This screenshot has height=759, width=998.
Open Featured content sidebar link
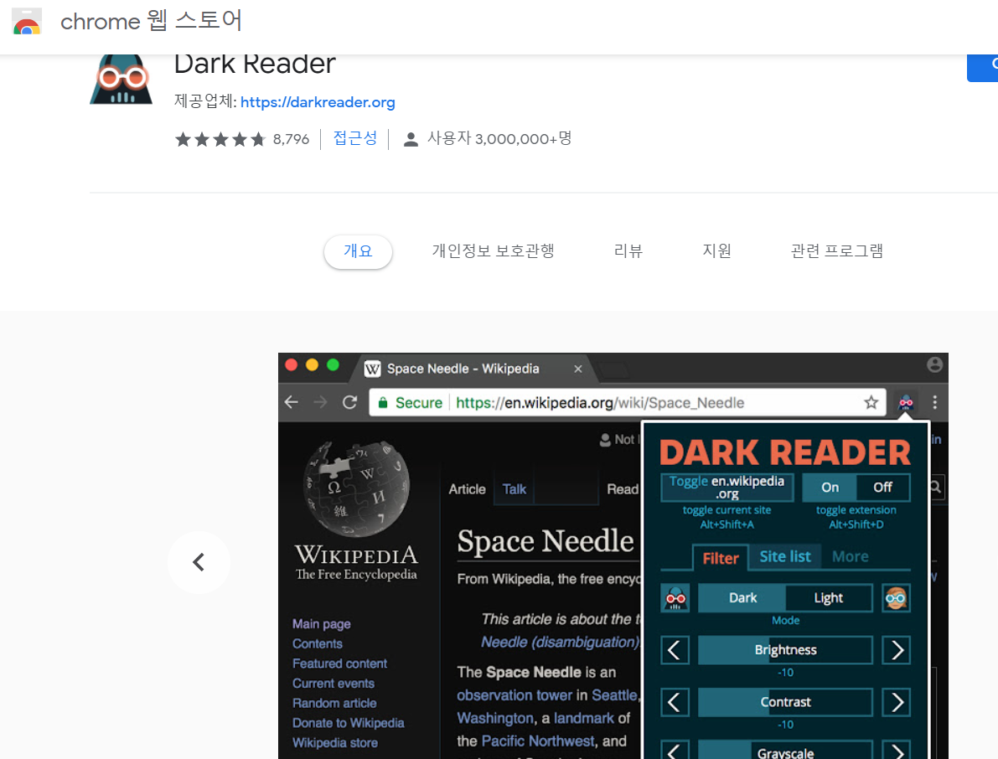(x=340, y=663)
